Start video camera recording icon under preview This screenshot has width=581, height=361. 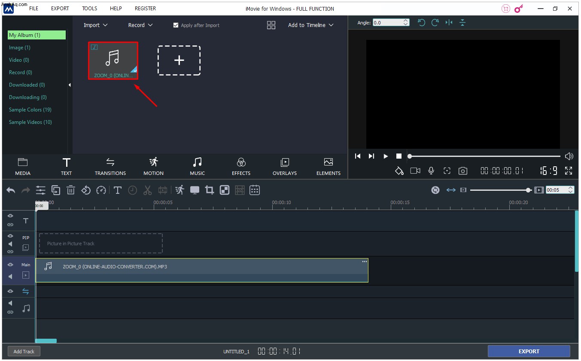click(x=415, y=171)
